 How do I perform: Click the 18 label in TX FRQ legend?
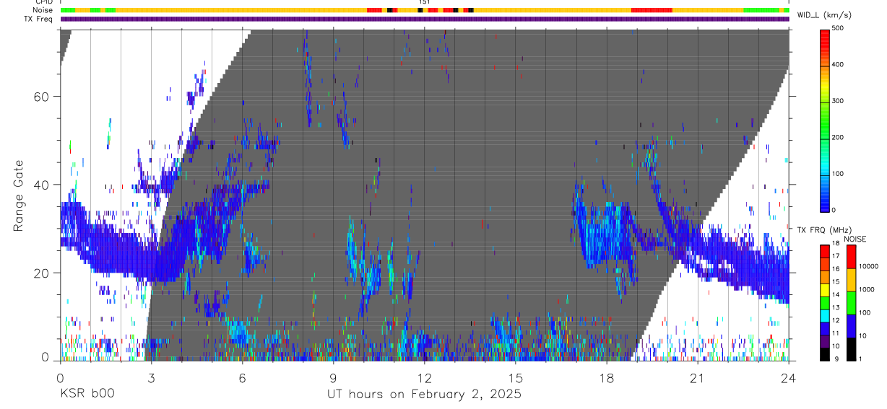(836, 245)
